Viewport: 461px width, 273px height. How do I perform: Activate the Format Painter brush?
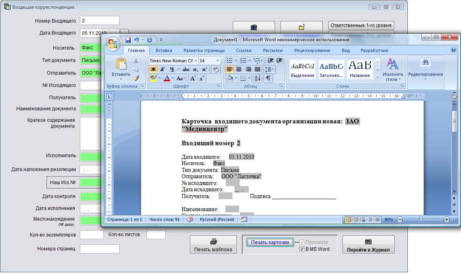click(x=136, y=78)
